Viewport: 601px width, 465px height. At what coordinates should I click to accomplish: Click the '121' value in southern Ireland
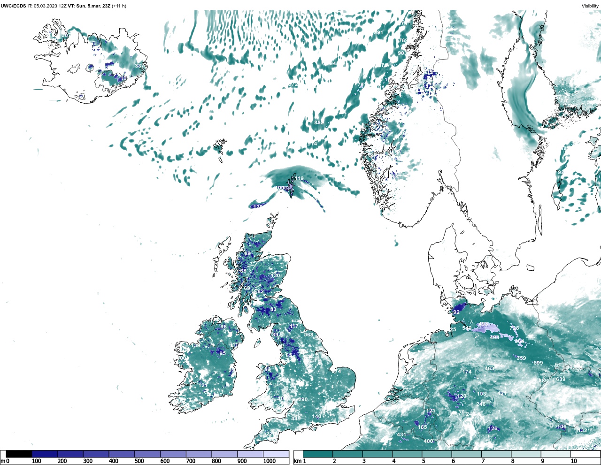(203, 385)
